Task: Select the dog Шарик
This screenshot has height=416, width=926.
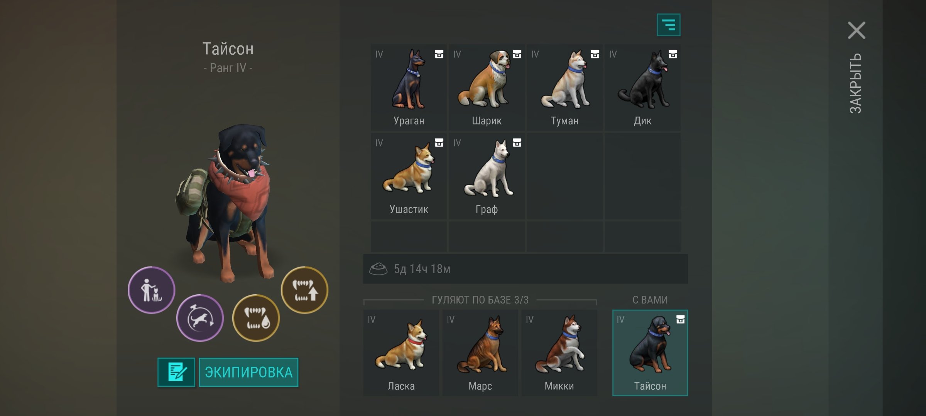Action: (x=487, y=88)
